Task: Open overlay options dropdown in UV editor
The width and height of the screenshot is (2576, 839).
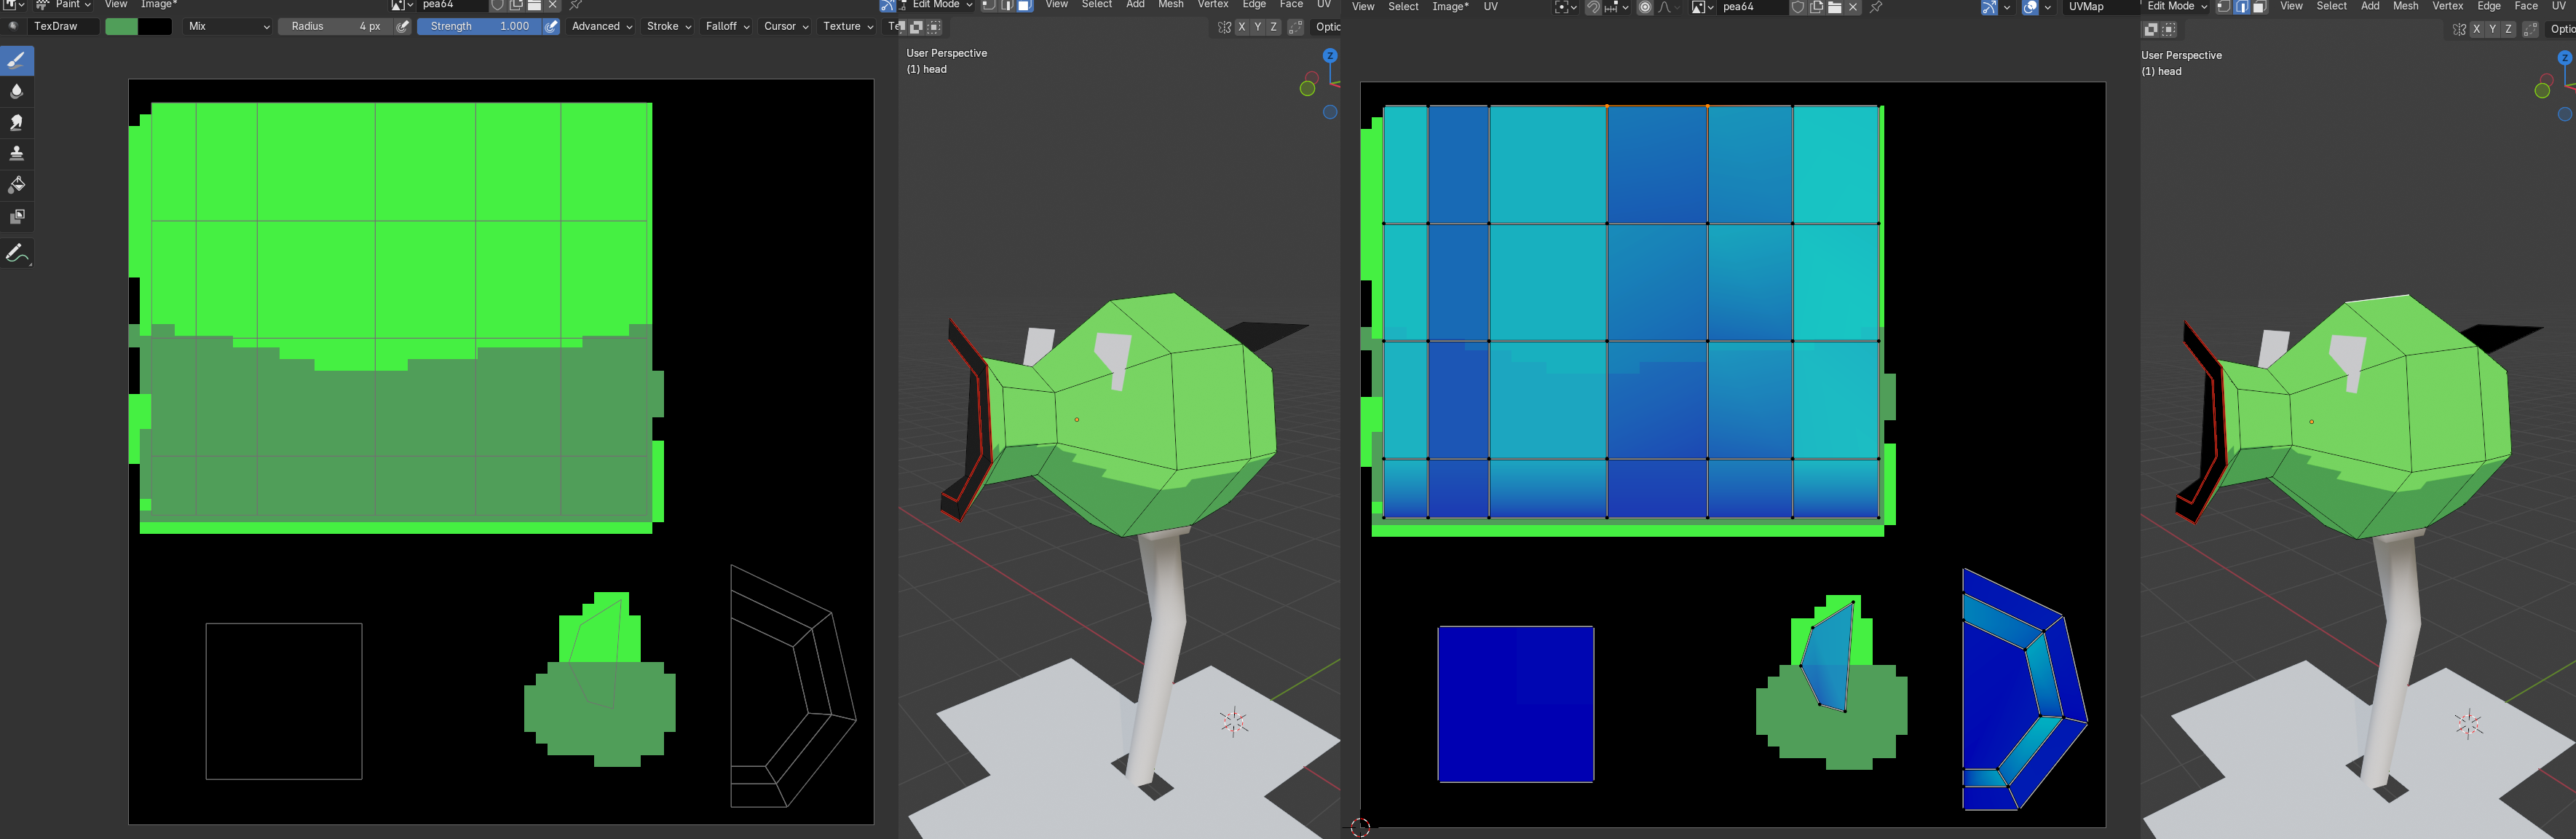Action: 2047,7
